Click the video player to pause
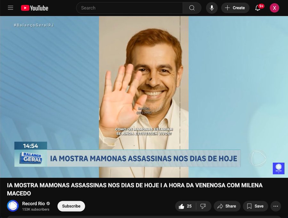The image size is (288, 218). (144, 97)
